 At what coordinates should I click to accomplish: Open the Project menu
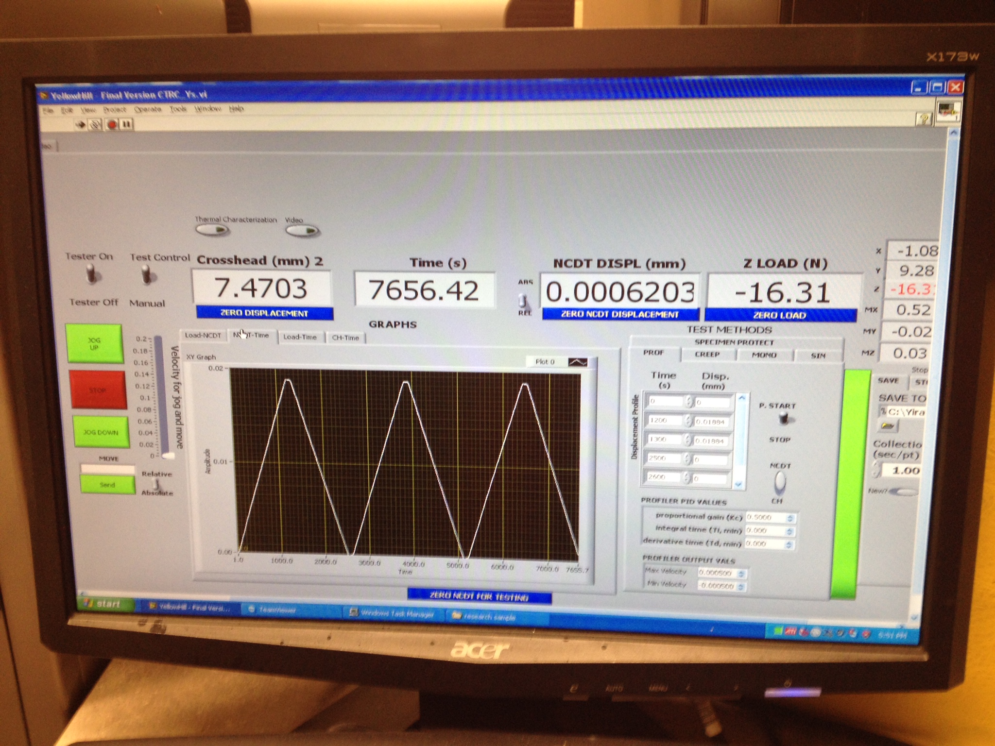(x=114, y=110)
